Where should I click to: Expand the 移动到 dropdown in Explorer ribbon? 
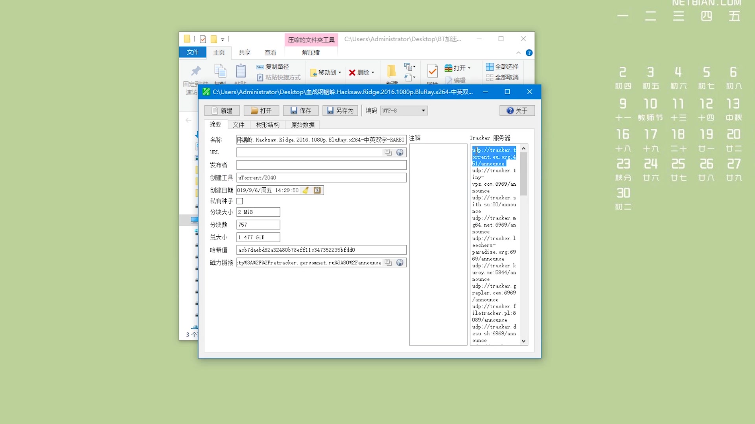coord(340,73)
